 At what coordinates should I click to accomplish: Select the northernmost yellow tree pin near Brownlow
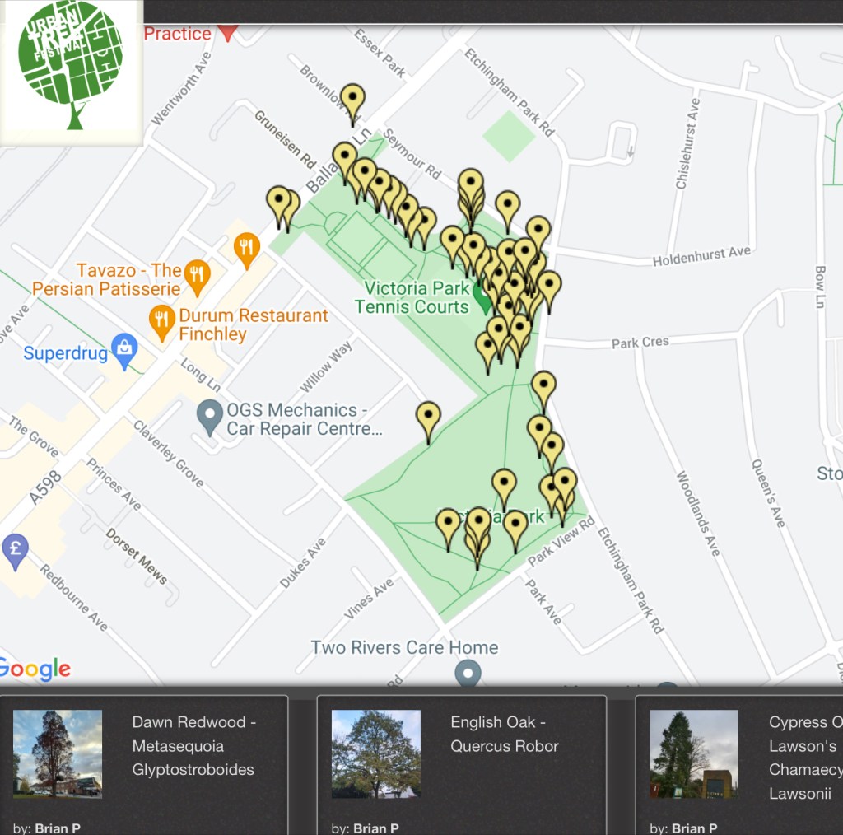352,100
